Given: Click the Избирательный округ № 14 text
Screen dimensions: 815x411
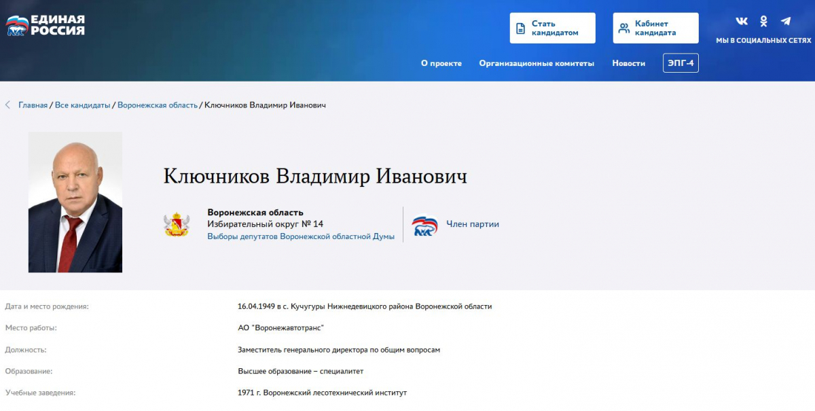Looking at the screenshot, I should (266, 224).
